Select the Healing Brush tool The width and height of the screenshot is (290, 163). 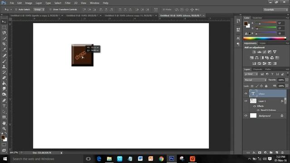point(4,56)
